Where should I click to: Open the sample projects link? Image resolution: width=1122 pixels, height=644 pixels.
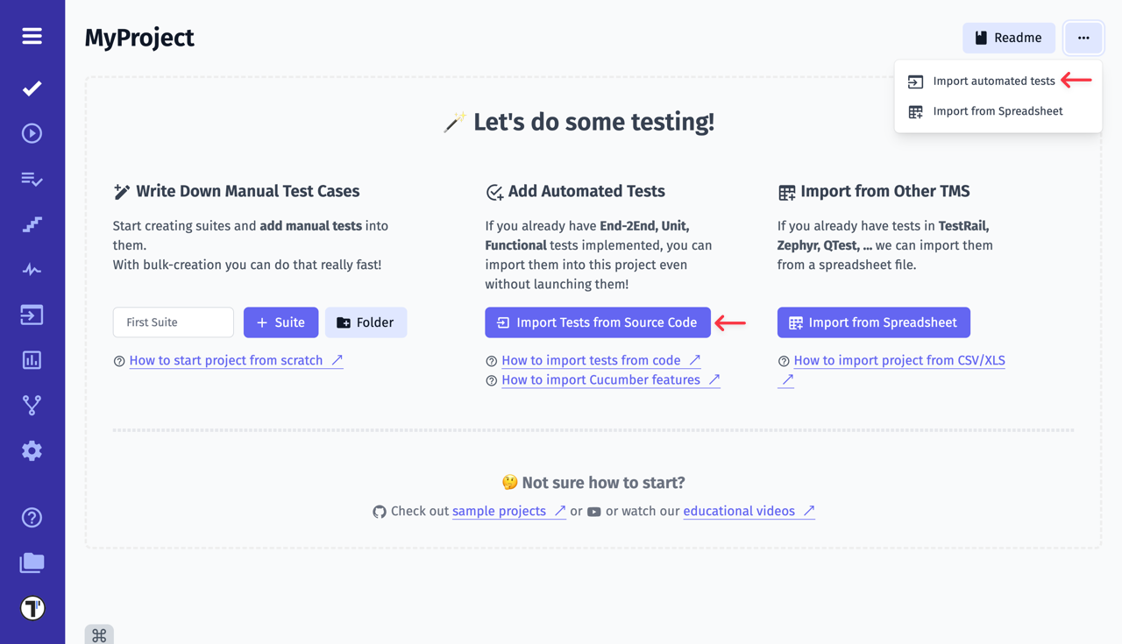502,511
